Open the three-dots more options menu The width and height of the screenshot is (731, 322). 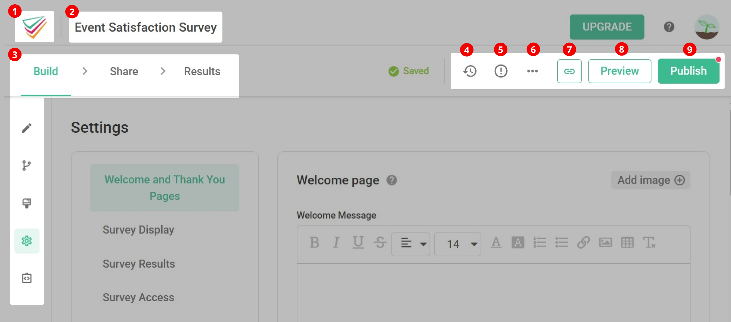point(532,71)
